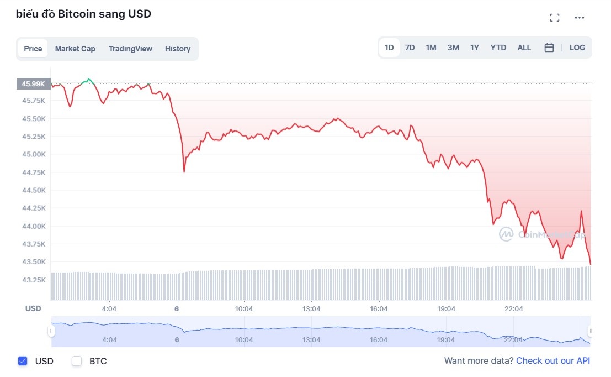Select the 3M period expander option
Screen dimensions: 611x377
click(x=453, y=48)
